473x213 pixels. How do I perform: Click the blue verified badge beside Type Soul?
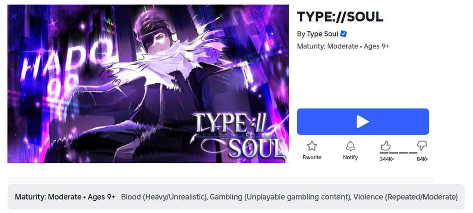click(x=343, y=34)
